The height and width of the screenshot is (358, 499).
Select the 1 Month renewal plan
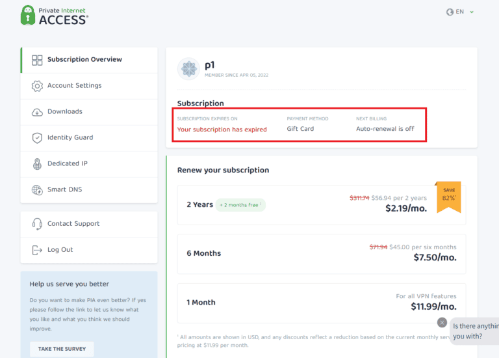click(x=321, y=302)
